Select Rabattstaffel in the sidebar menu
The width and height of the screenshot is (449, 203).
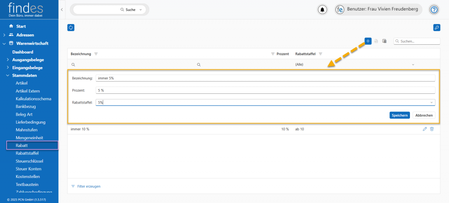(27, 153)
